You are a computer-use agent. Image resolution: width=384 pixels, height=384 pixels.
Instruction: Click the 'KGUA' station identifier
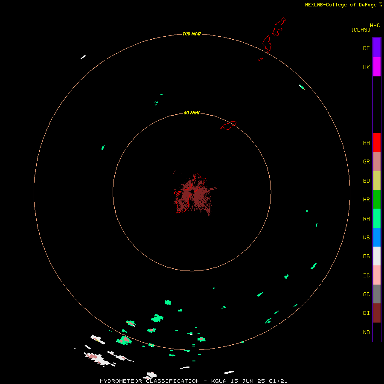pos(219,381)
